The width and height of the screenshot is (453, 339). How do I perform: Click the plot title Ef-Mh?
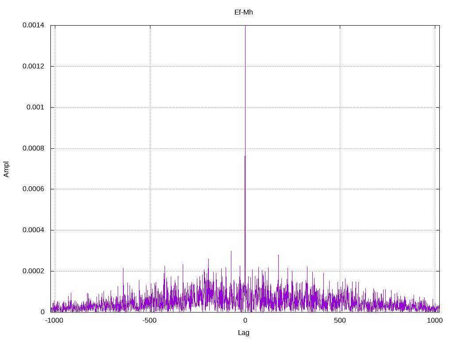(244, 12)
